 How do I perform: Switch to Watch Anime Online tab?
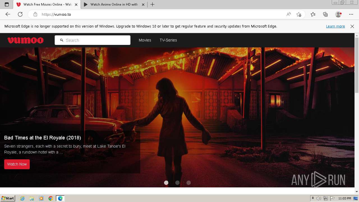[114, 4]
